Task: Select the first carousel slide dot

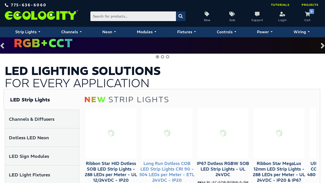Action: tap(158, 57)
